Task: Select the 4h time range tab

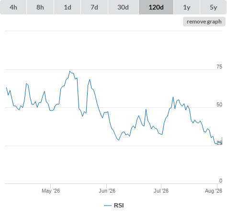Action: (13, 7)
